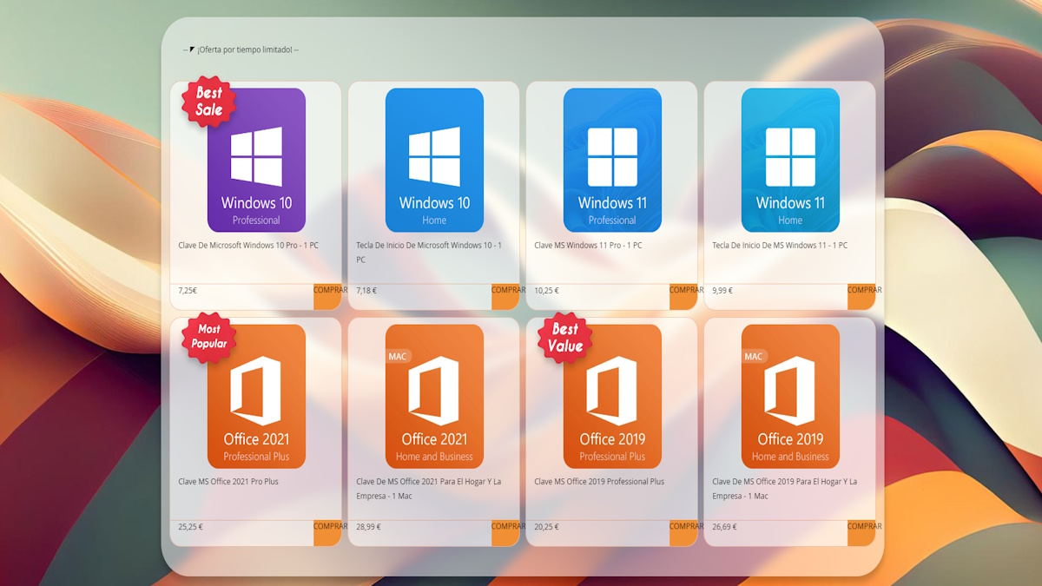Click the 25,25 € price
Screen dimensions: 1042x586
pos(190,527)
